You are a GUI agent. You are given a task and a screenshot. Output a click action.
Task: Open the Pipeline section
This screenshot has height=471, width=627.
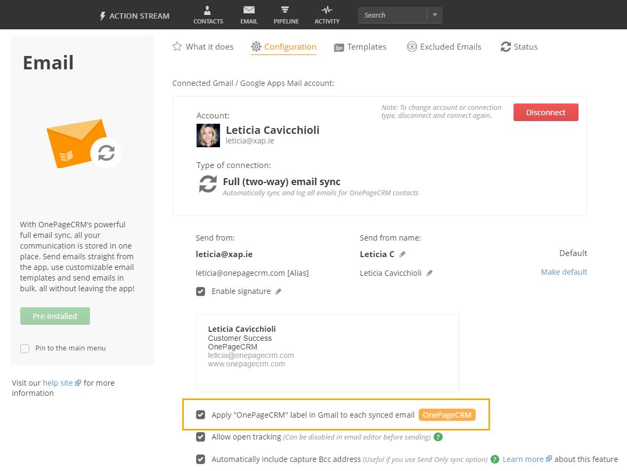coord(286,15)
